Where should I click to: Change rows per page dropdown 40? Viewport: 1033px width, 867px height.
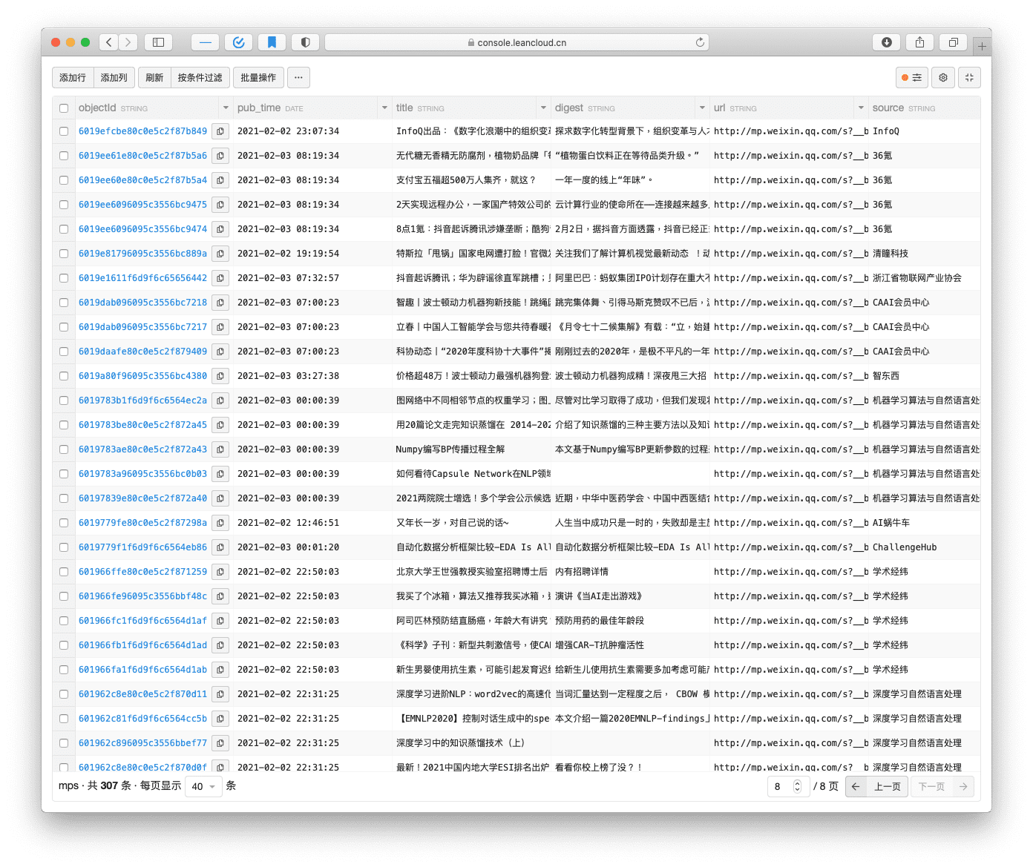click(x=203, y=786)
